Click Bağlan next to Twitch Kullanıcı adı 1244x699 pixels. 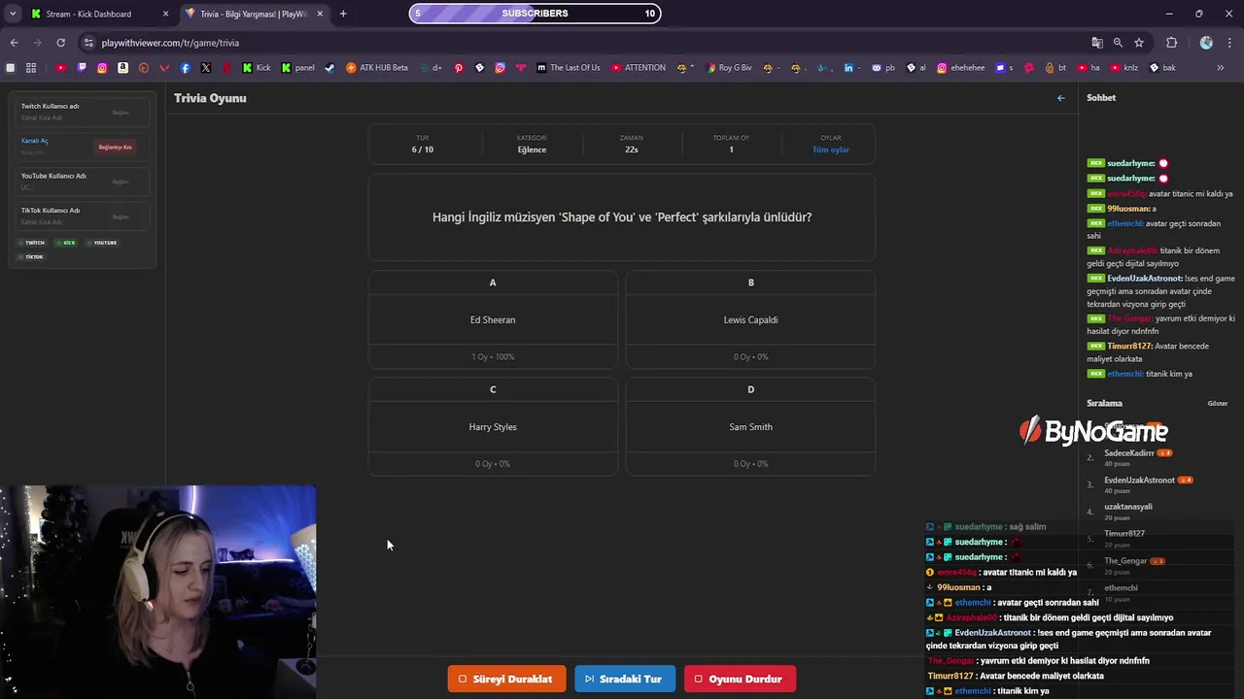tap(121, 113)
